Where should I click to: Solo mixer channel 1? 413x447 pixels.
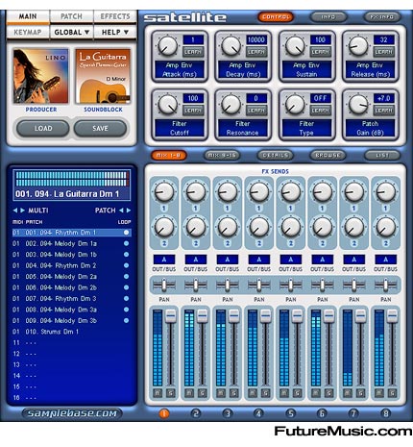coord(170,393)
